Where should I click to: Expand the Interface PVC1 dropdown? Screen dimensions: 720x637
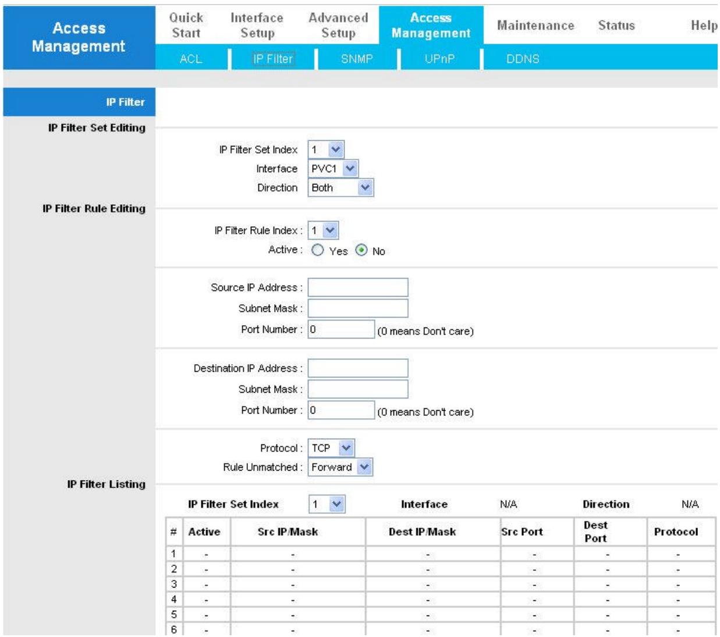(x=333, y=169)
